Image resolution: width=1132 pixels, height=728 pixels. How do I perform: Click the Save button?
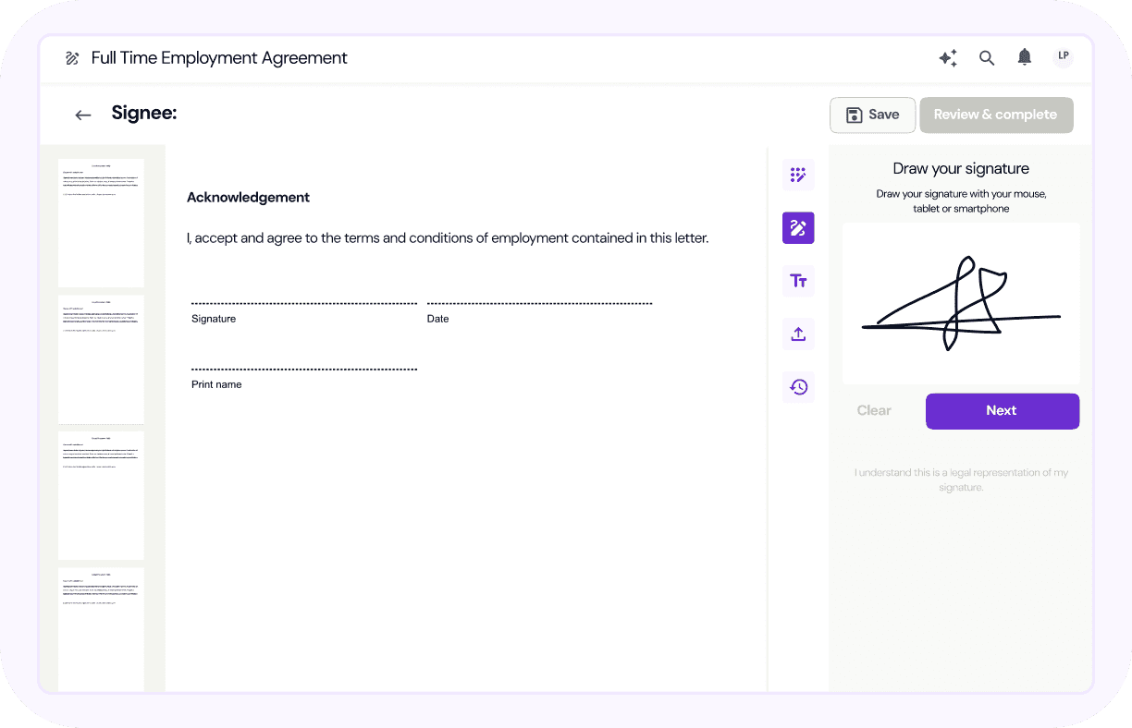872,115
